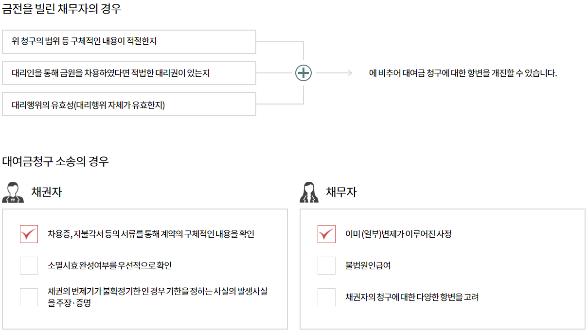Check the 채권자의 청구에 대한 다양한 항변 checkbox
This screenshot has height=332, width=588.
(x=326, y=297)
